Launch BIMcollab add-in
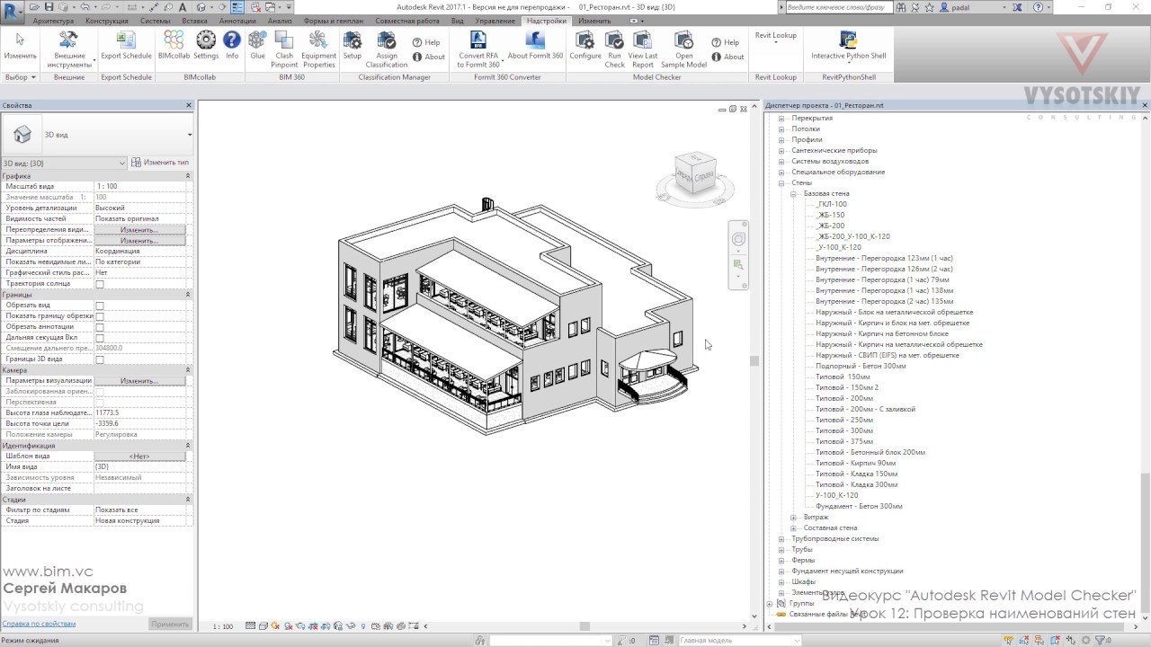The height and width of the screenshot is (647, 1151). (x=174, y=47)
